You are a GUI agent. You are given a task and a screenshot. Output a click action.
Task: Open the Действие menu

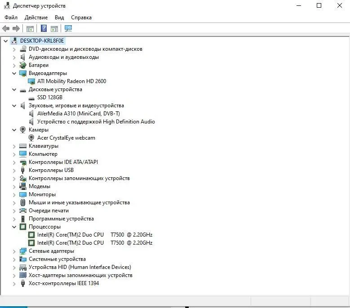[36, 18]
